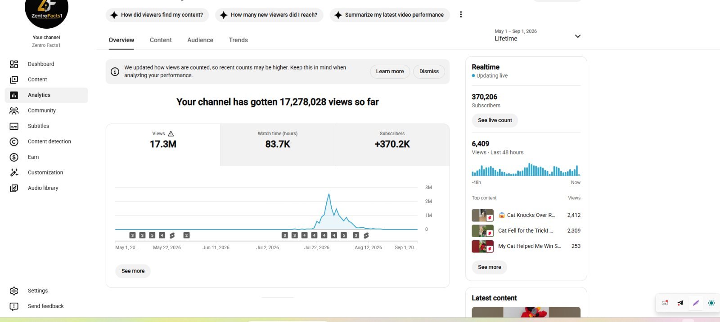The image size is (720, 322).
Task: Click the See live count button
Action: [x=495, y=120]
